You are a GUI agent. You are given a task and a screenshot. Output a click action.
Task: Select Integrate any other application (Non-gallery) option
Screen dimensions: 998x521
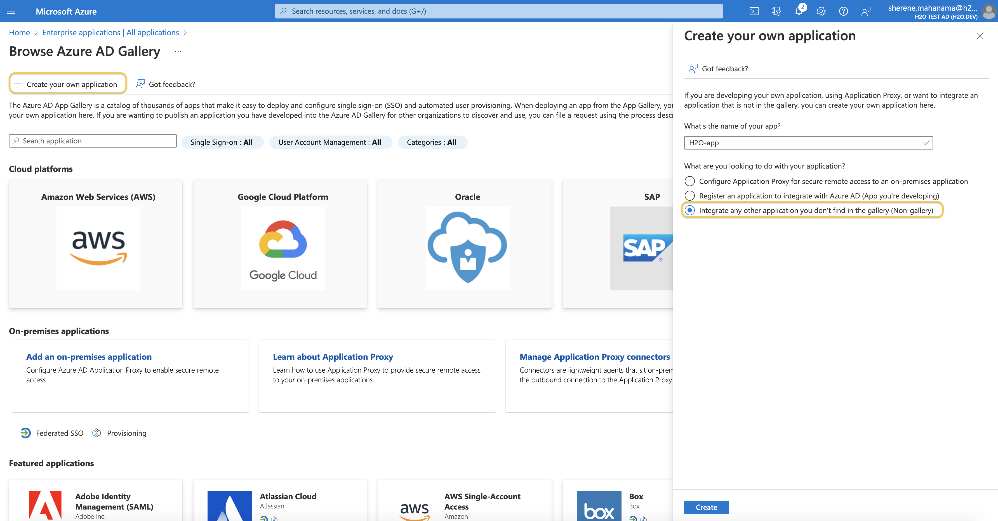point(689,210)
